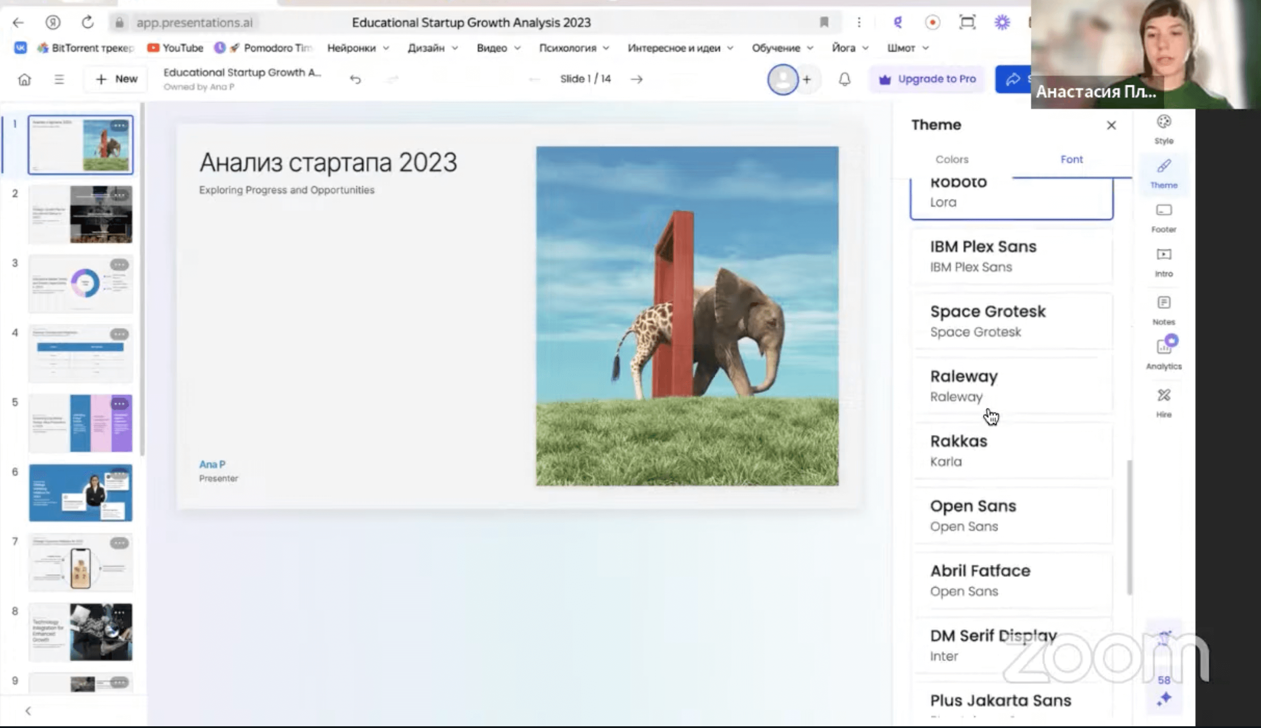The image size is (1261, 728).
Task: Switch to the Colors tab
Action: (x=952, y=160)
